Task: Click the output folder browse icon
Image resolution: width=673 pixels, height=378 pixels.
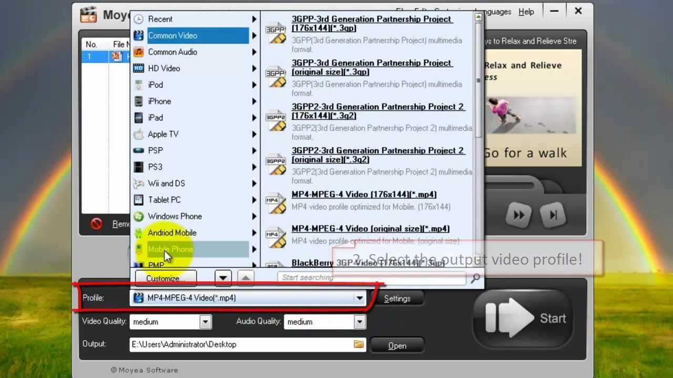Action: (x=359, y=344)
